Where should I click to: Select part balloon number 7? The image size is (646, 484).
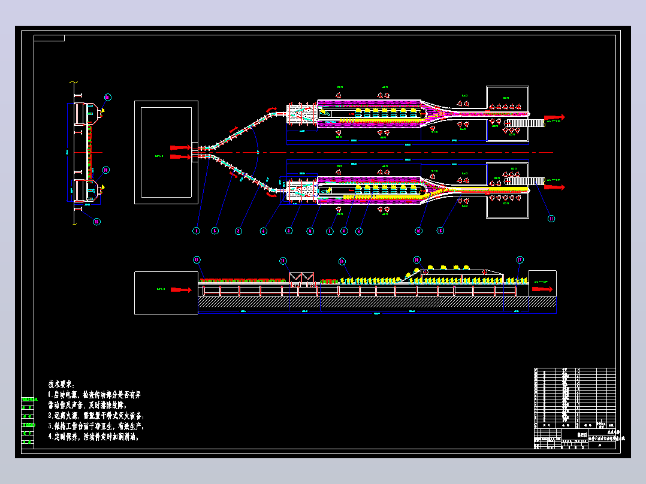pyautogui.click(x=330, y=231)
